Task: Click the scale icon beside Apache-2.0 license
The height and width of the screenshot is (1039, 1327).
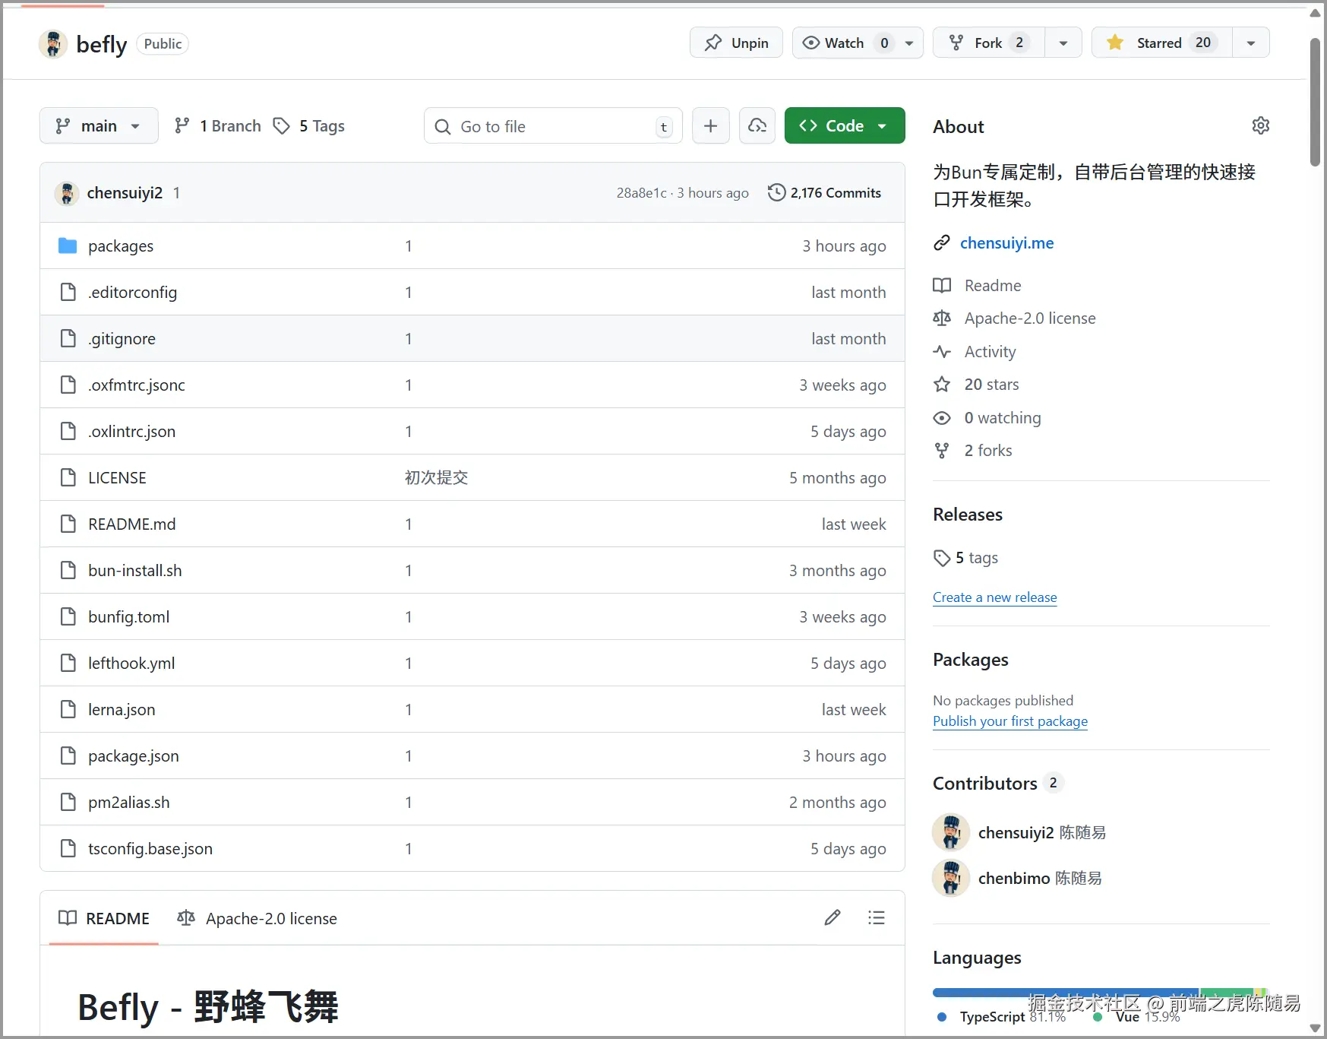Action: 942,318
